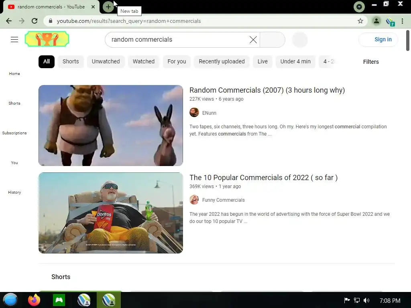Click the page vertical scrollbar
The image size is (411, 308).
[408, 41]
